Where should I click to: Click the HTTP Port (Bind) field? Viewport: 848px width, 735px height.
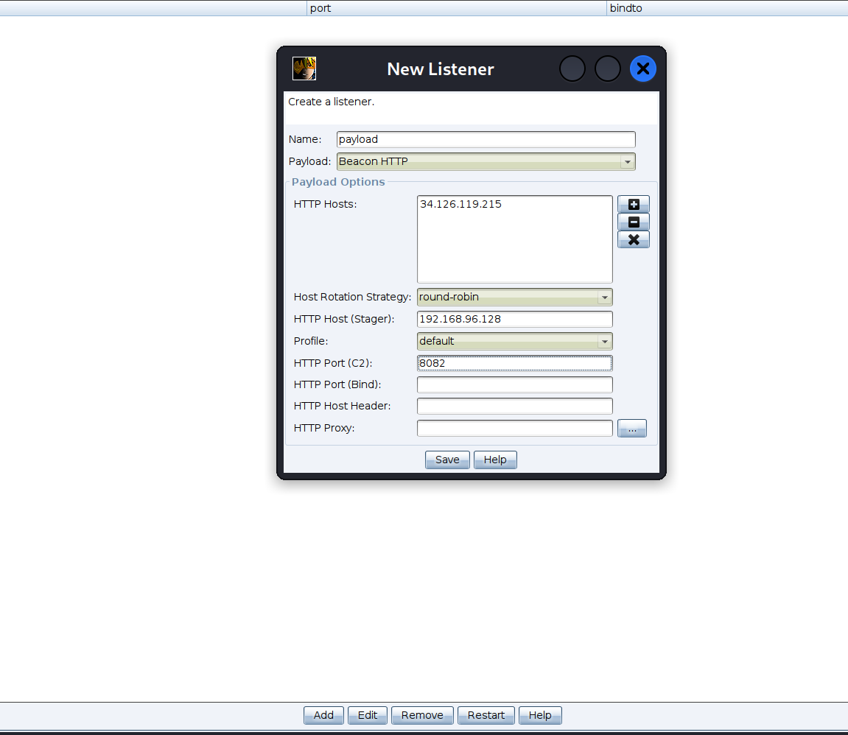514,384
